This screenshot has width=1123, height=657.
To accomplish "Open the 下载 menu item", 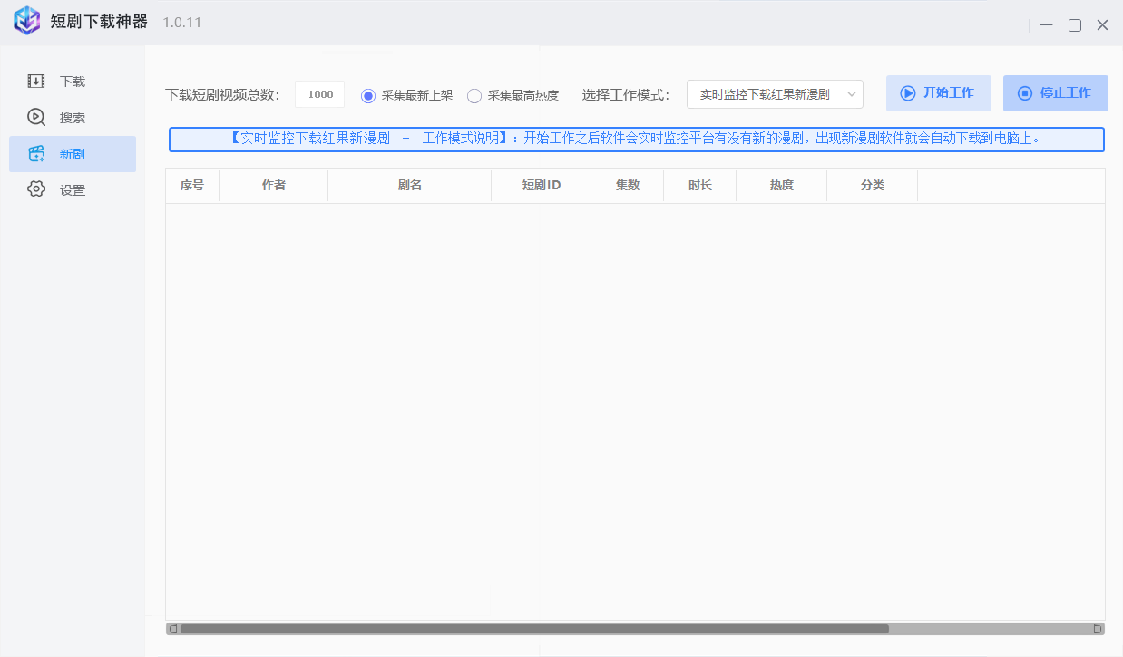I will point(73,82).
